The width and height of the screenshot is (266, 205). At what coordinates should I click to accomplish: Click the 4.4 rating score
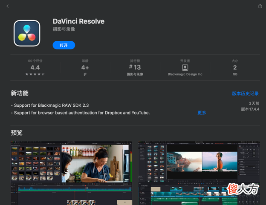35,68
